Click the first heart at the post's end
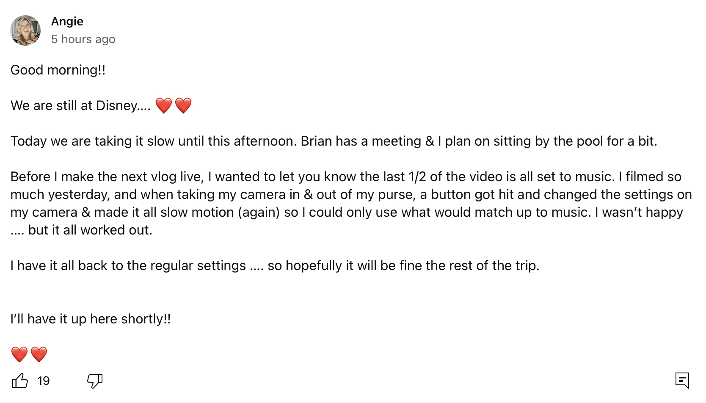Image resolution: width=706 pixels, height=403 pixels. point(19,354)
